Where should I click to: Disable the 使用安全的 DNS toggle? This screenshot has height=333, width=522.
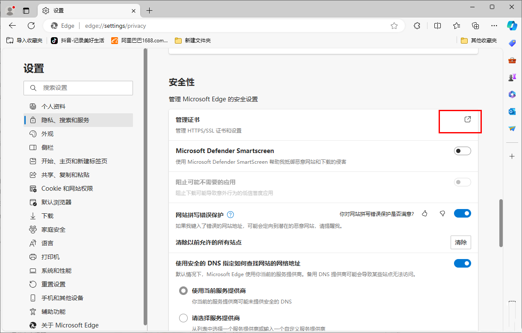click(x=462, y=263)
